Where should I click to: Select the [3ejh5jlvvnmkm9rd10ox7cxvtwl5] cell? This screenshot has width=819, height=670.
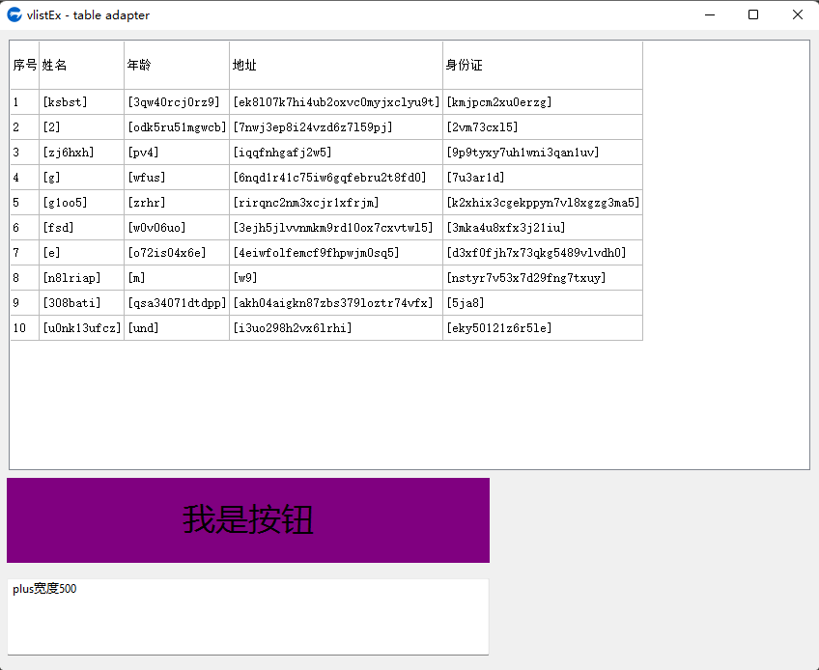click(336, 227)
